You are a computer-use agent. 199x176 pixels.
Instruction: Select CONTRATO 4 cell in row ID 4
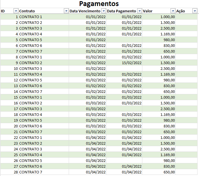(x=44, y=34)
